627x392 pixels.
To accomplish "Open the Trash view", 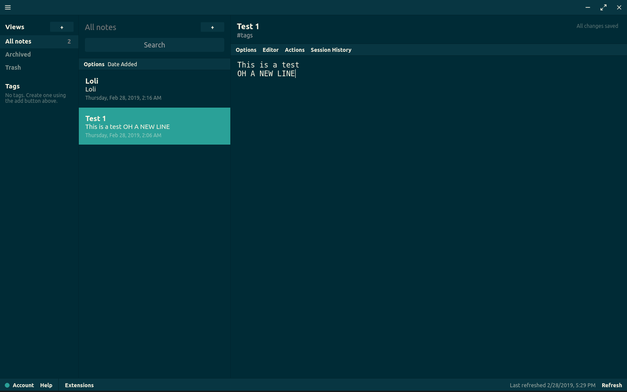I will 13,67.
